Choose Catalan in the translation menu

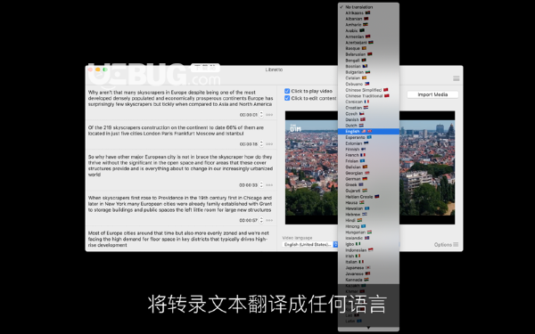pyautogui.click(x=368, y=78)
